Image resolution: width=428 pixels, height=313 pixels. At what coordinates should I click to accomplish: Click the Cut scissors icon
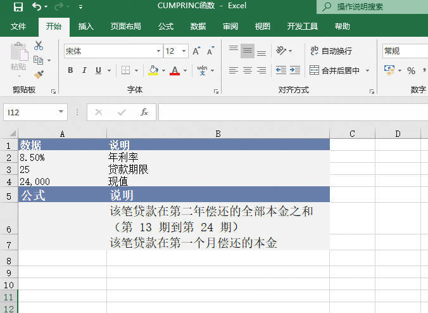tap(39, 46)
